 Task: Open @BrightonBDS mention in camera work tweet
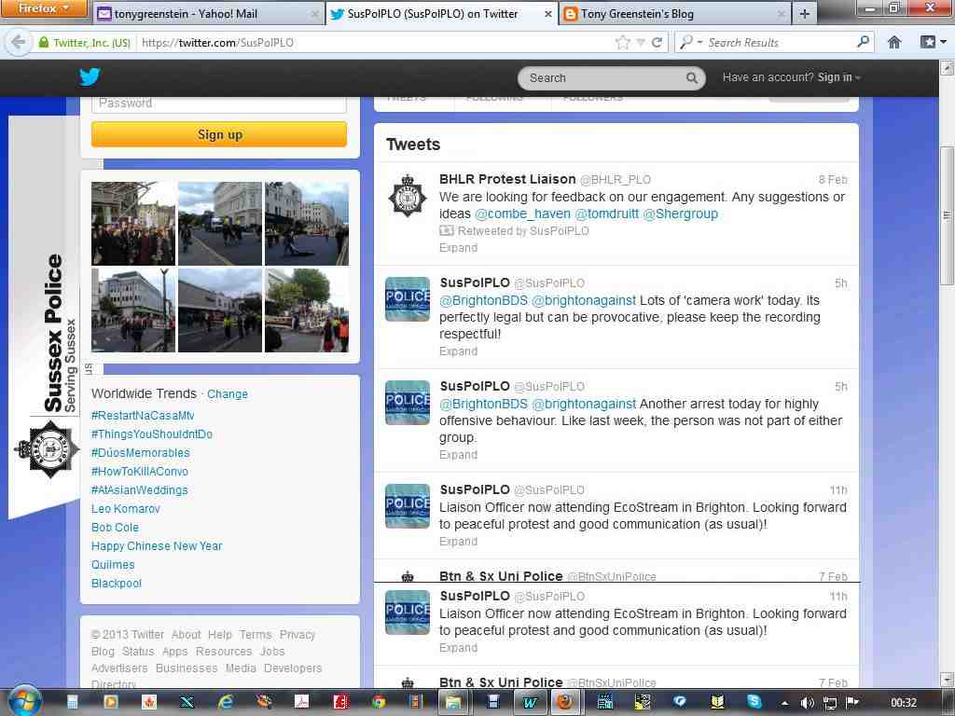(484, 300)
